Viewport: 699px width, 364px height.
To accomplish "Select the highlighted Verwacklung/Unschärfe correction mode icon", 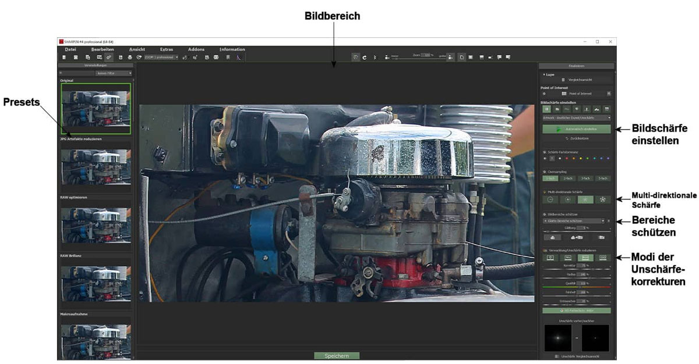I will 585,257.
